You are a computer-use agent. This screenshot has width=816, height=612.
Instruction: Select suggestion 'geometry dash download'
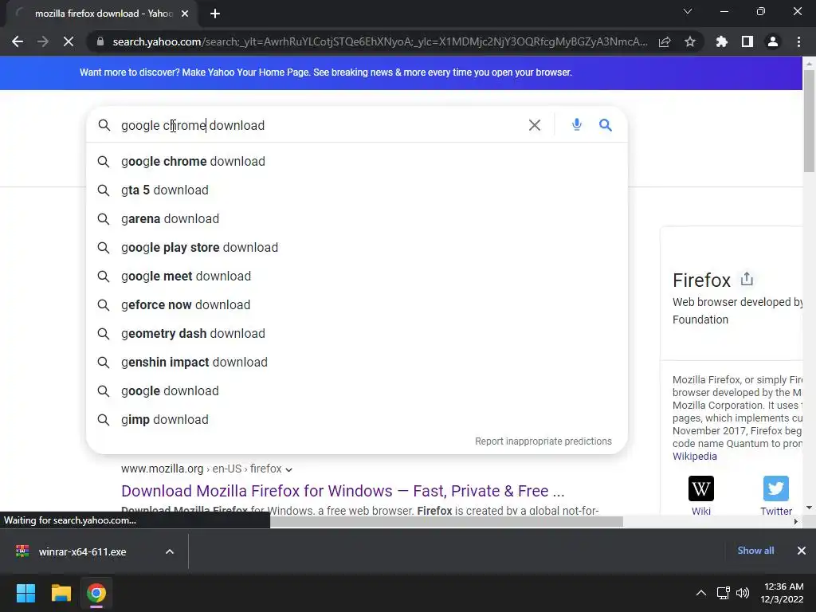pyautogui.click(x=356, y=333)
